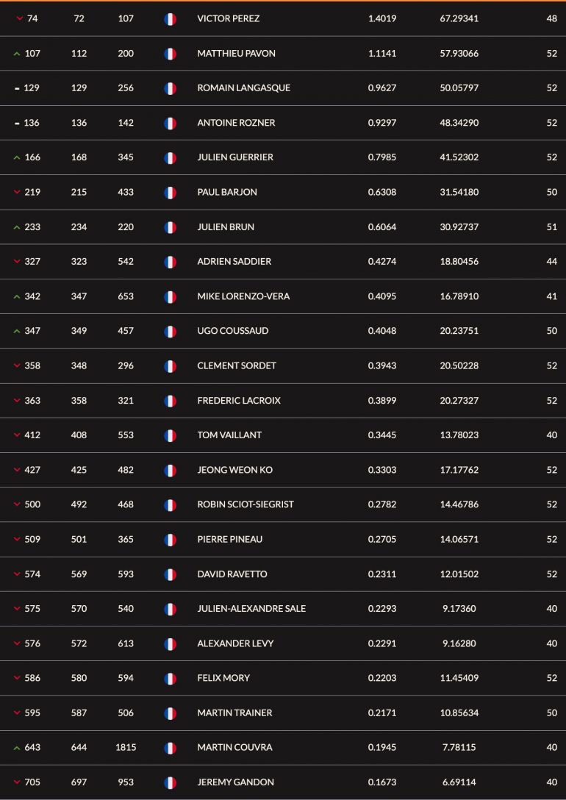Screen dimensions: 566x800
Task: Click the 1.4019 average points value
Action: coord(382,18)
